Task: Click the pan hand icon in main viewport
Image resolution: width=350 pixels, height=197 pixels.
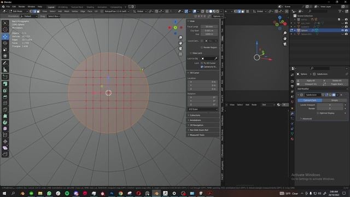Action: (180, 43)
